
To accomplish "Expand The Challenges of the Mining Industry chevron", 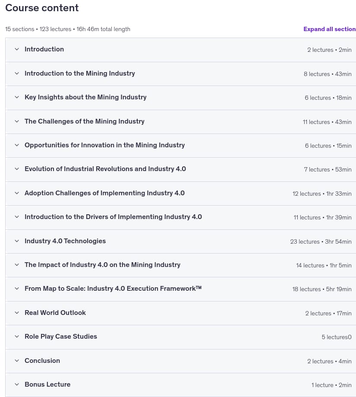I will 17,121.
